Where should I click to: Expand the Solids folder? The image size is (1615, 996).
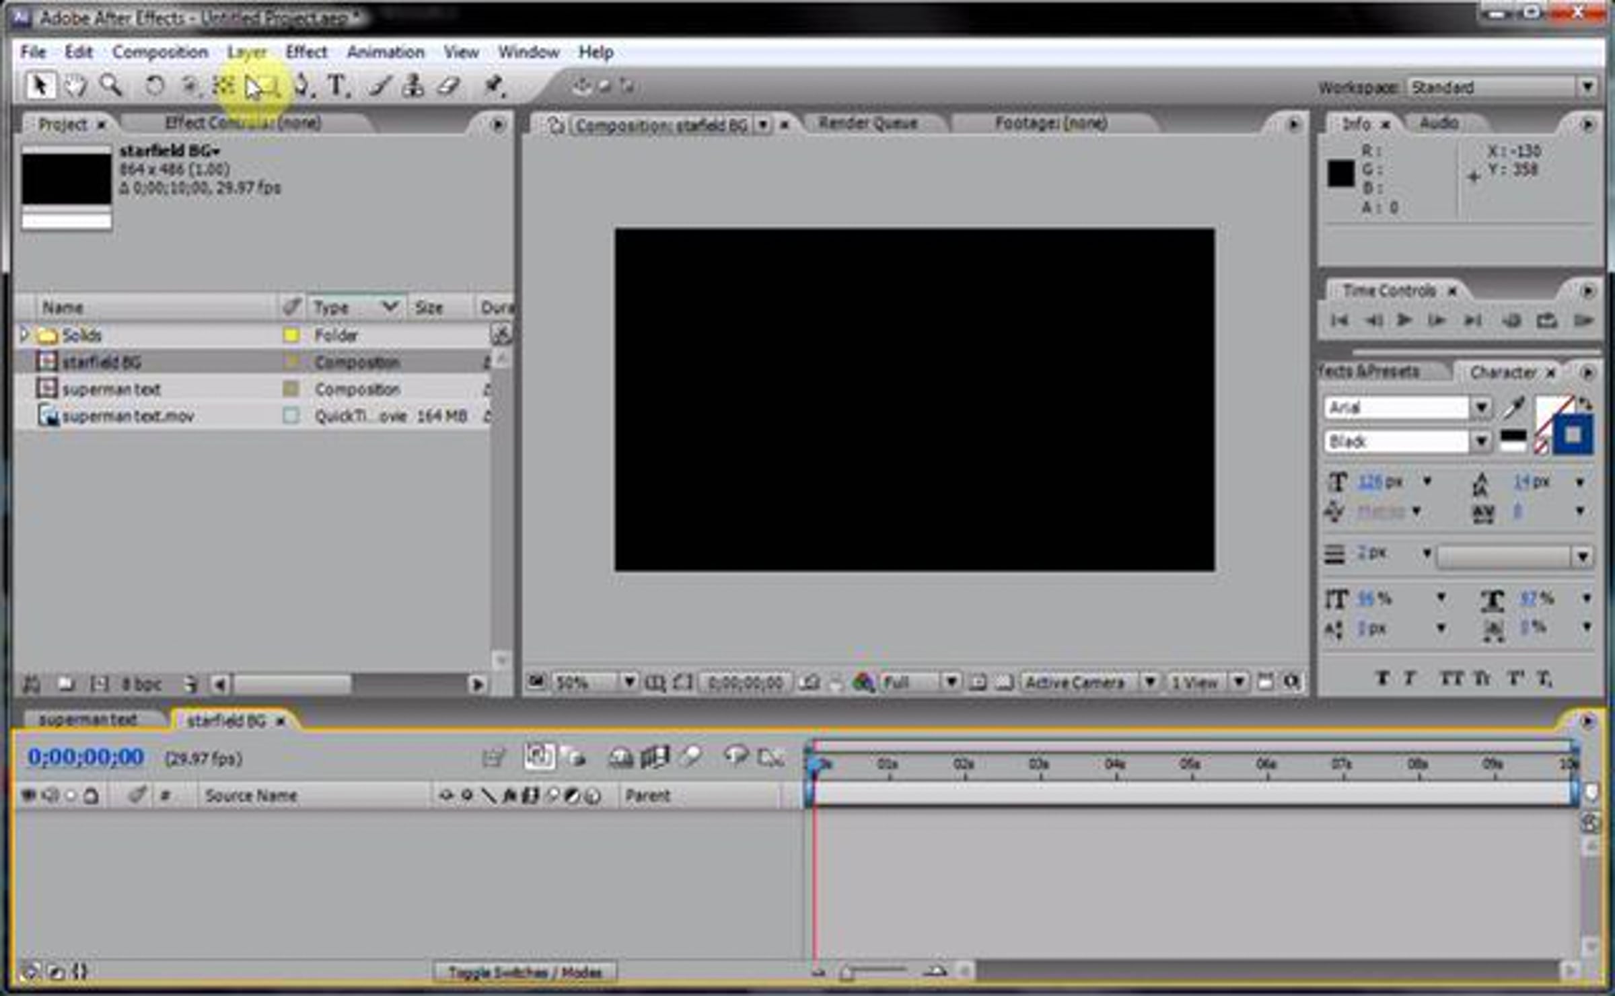click(24, 334)
